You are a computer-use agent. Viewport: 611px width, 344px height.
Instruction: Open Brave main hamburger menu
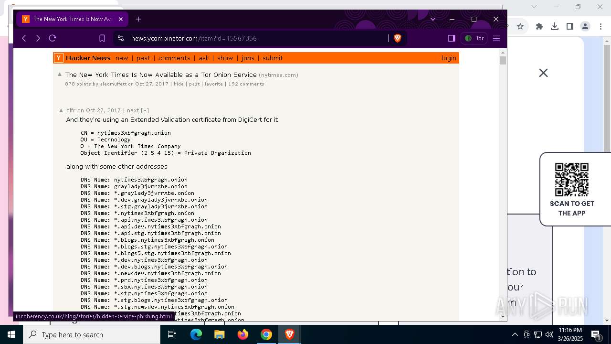tap(496, 38)
